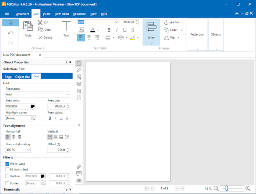Toggle Italic in the ribbon
256x194 pixels.
[x=117, y=30]
